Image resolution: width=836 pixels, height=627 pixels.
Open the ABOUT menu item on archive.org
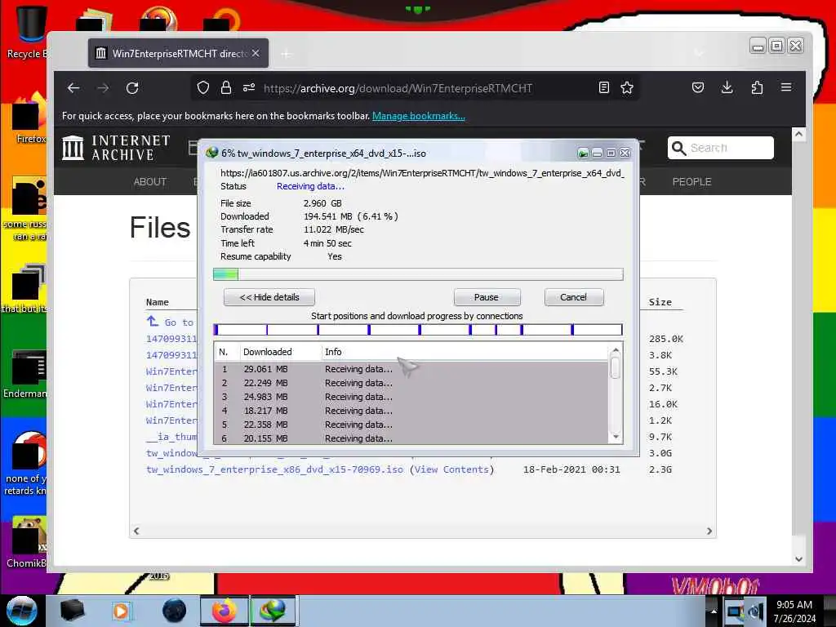150,182
